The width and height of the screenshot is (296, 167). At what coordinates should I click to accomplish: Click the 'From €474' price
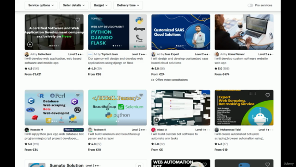222,74
